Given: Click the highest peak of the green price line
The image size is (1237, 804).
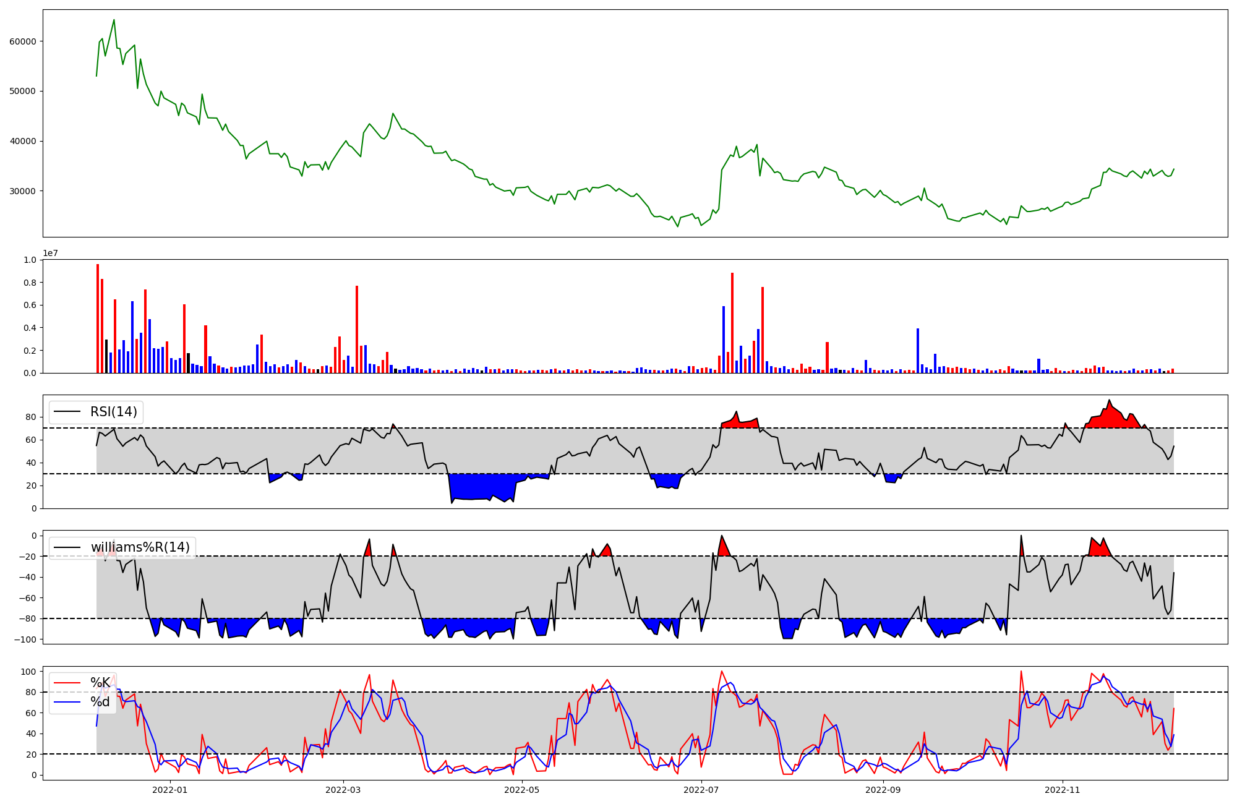Looking at the screenshot, I should point(114,20).
